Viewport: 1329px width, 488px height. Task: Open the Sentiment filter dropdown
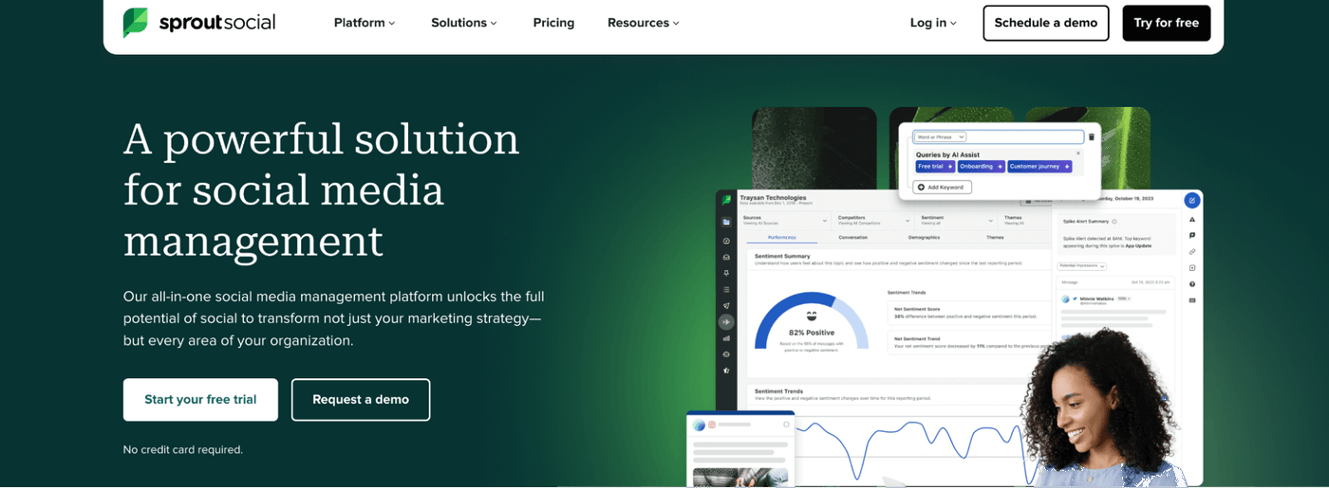(957, 220)
